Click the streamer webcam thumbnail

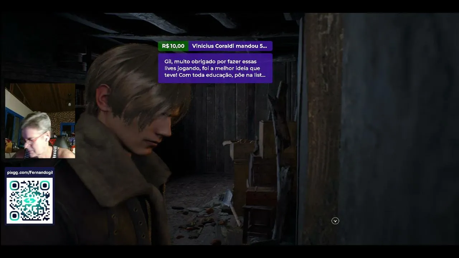click(x=40, y=121)
